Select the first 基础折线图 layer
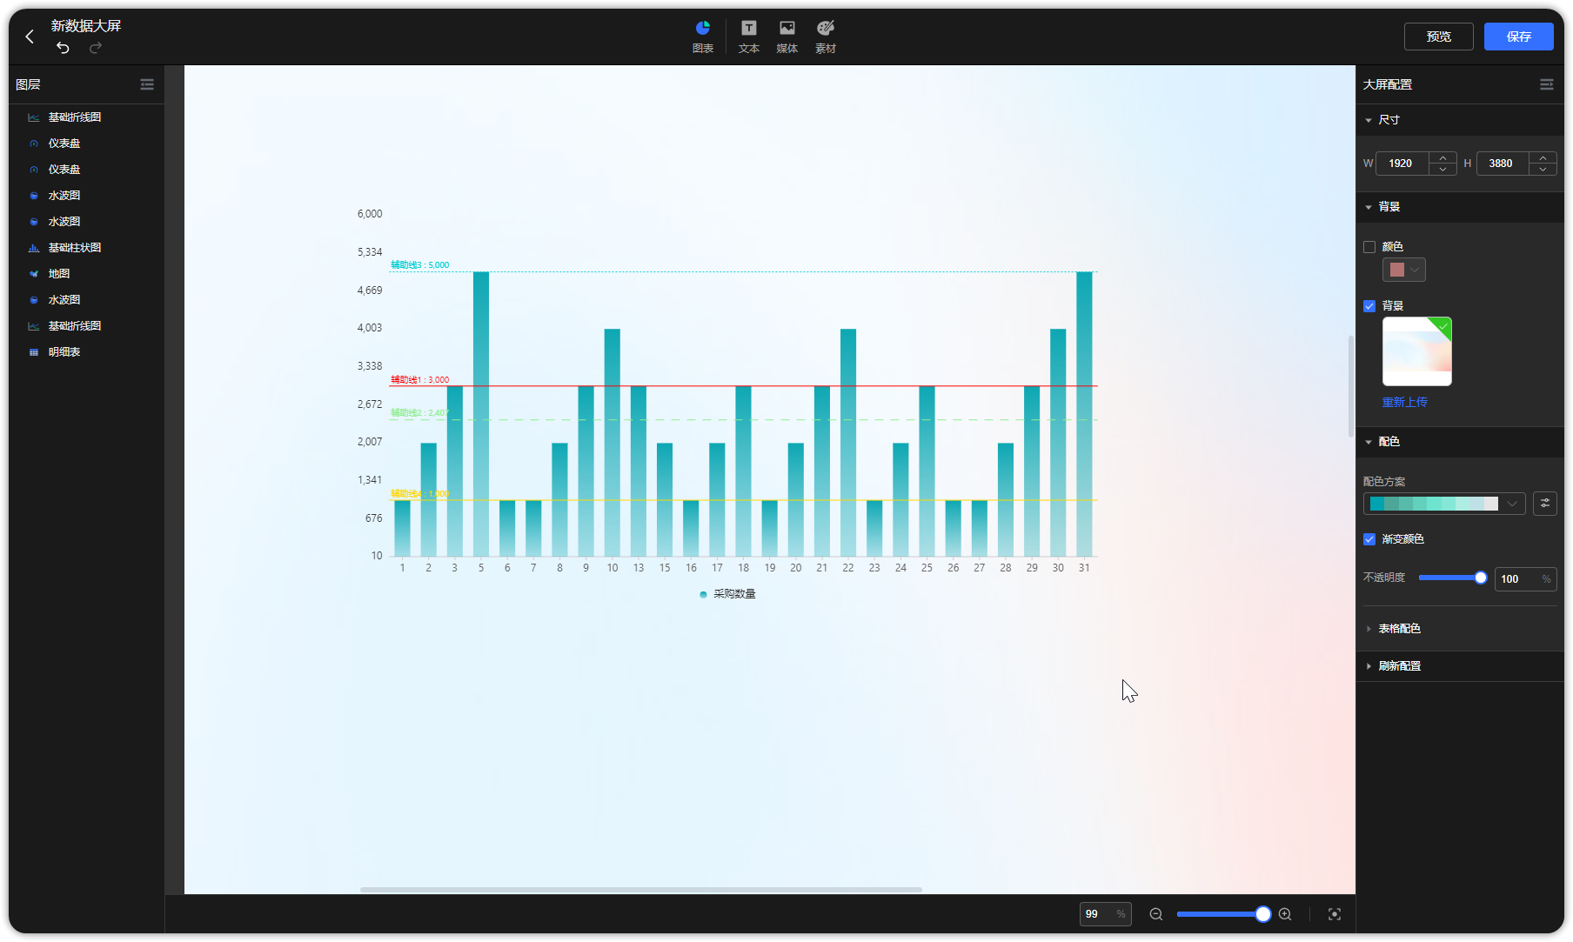 [75, 117]
